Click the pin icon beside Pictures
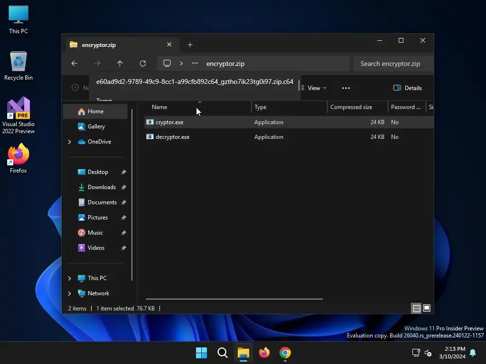The height and width of the screenshot is (364, 486). point(124,218)
